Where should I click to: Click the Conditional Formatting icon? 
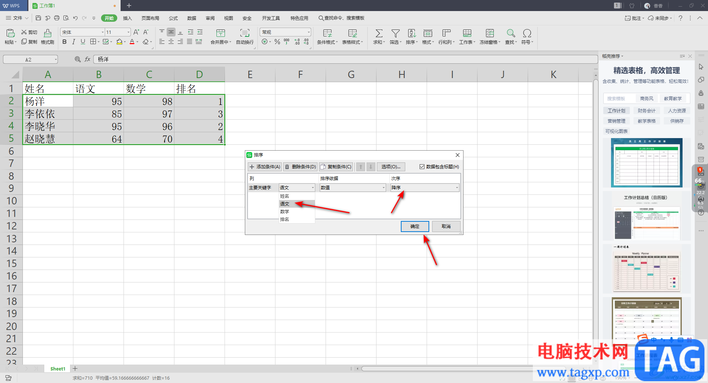click(327, 33)
